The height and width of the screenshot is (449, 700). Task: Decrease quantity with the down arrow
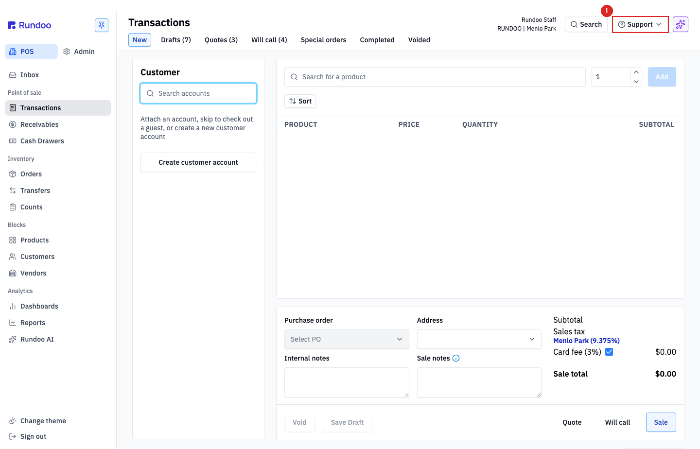tap(636, 82)
